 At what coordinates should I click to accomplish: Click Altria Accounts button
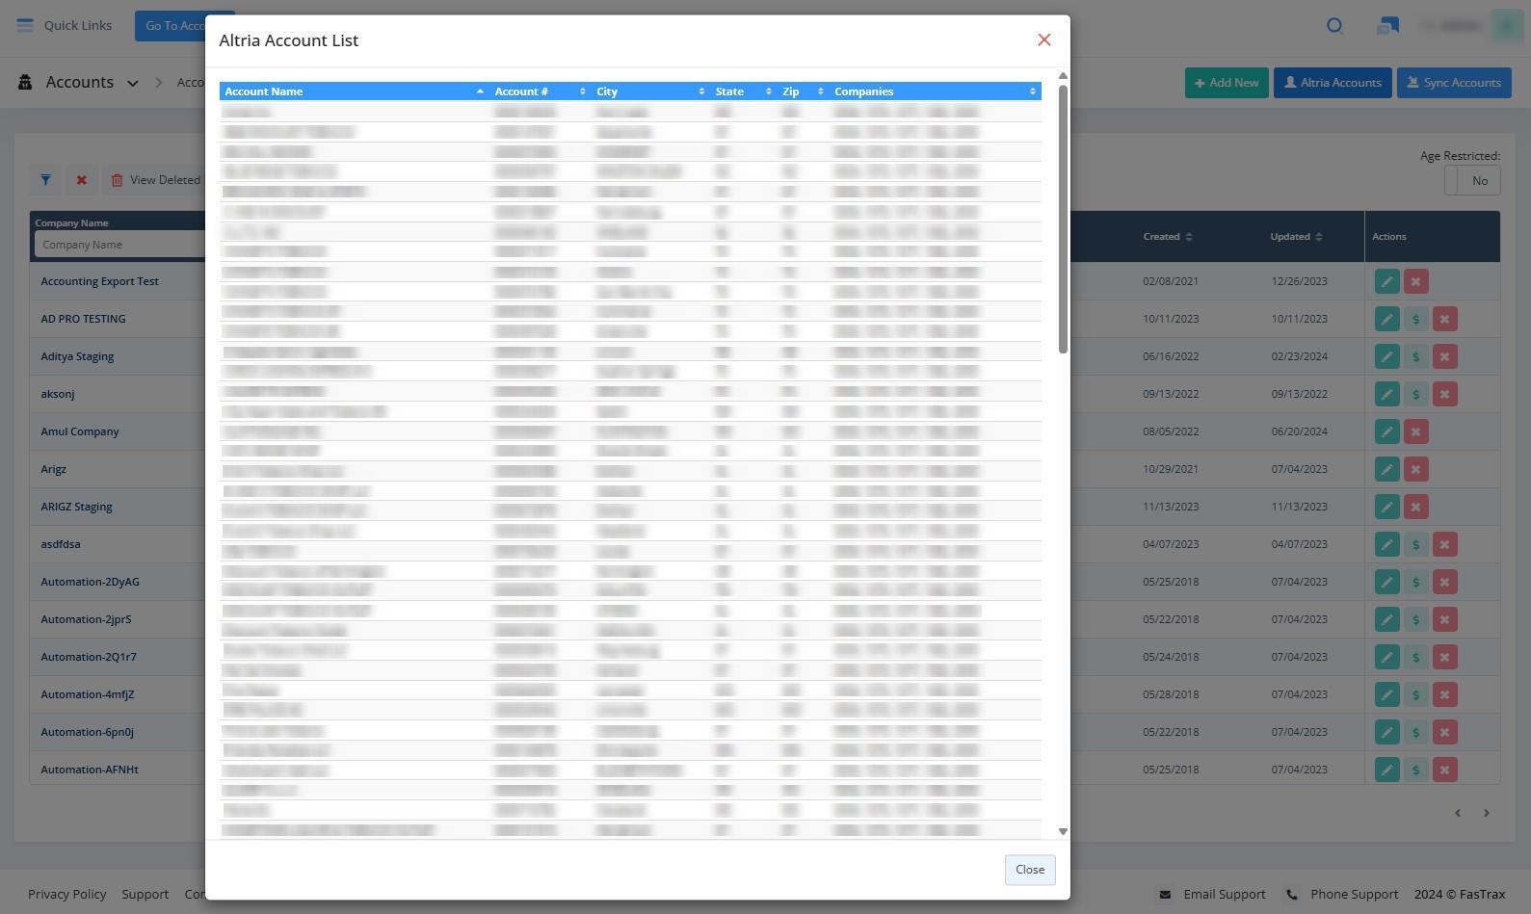(x=1333, y=83)
